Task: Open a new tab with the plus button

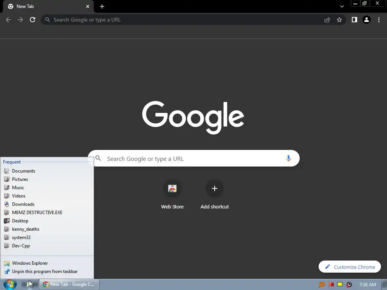Action: pyautogui.click(x=102, y=6)
